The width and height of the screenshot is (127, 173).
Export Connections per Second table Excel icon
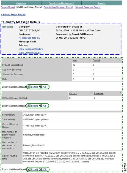29,106
